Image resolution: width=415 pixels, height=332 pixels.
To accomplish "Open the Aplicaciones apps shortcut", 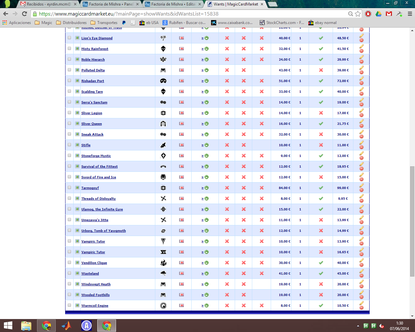I will (x=17, y=23).
